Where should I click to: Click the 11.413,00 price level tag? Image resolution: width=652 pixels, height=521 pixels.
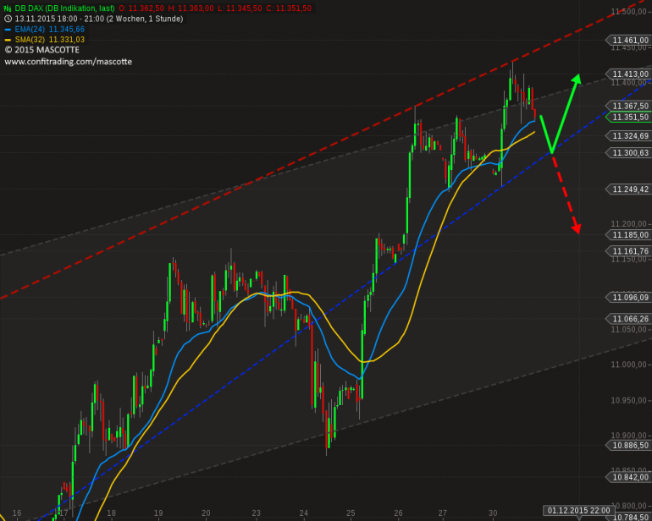pos(628,74)
